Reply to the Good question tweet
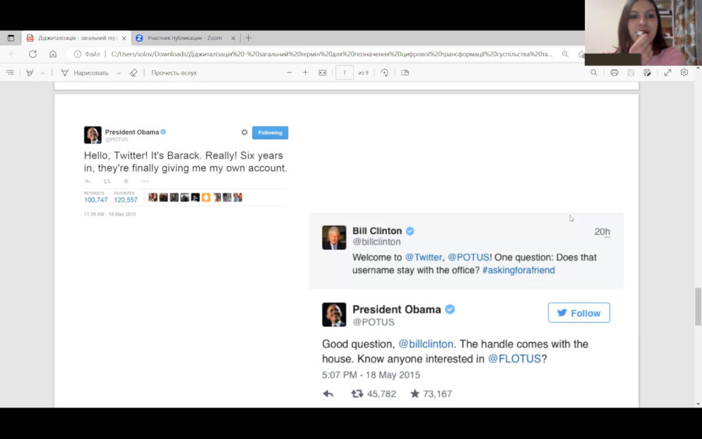Image resolution: width=702 pixels, height=439 pixels. [x=328, y=394]
